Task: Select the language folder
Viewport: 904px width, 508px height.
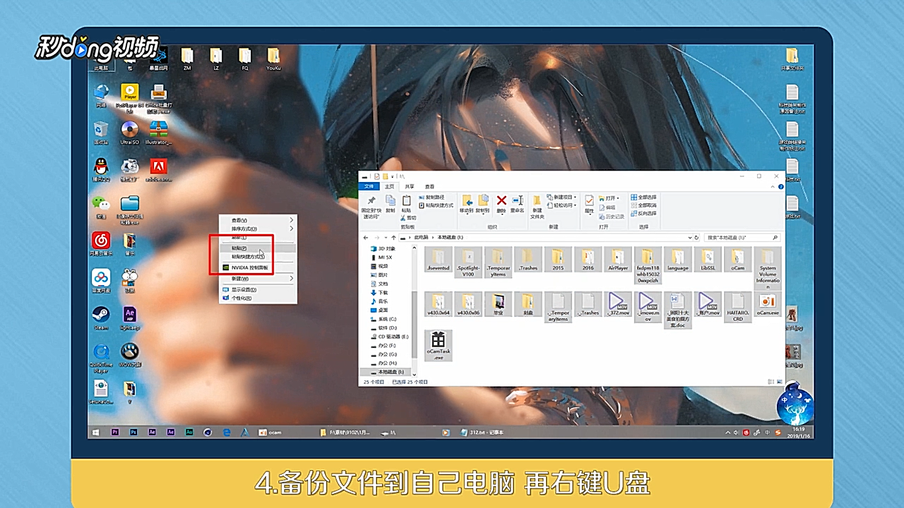Action: pyautogui.click(x=678, y=259)
